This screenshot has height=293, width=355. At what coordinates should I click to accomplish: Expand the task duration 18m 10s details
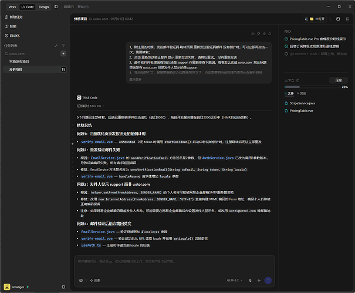[x=90, y=106]
